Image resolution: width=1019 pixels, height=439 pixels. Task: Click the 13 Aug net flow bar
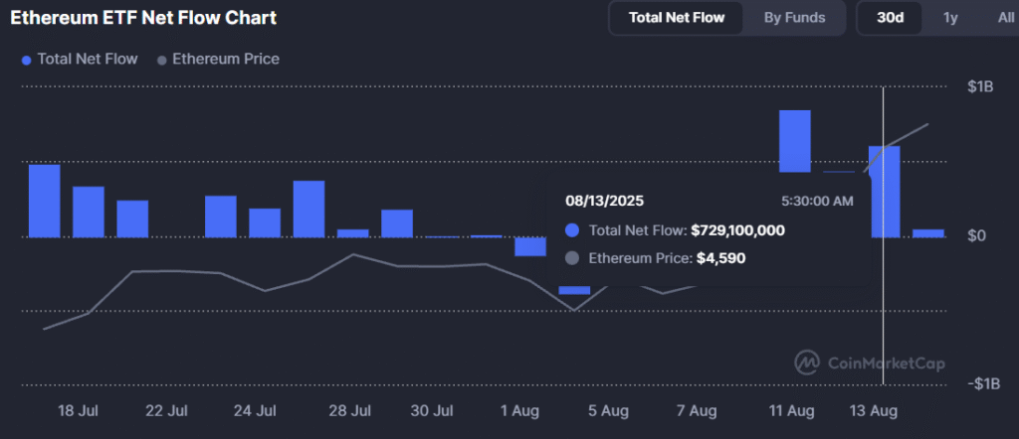pyautogui.click(x=884, y=192)
